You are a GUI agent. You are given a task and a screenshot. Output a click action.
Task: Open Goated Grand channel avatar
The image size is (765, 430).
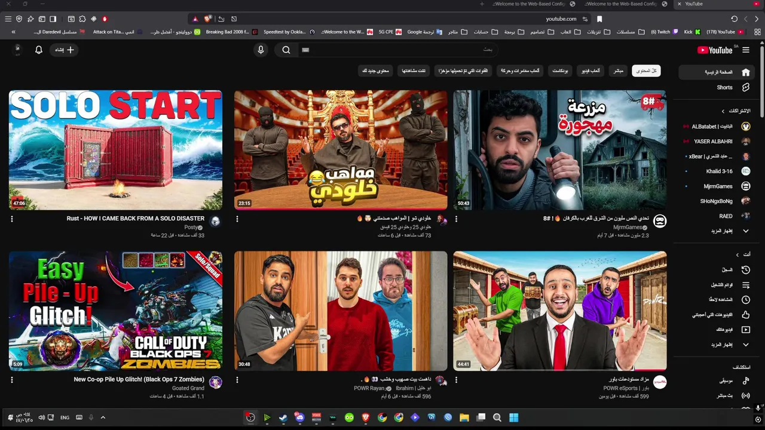(x=216, y=382)
